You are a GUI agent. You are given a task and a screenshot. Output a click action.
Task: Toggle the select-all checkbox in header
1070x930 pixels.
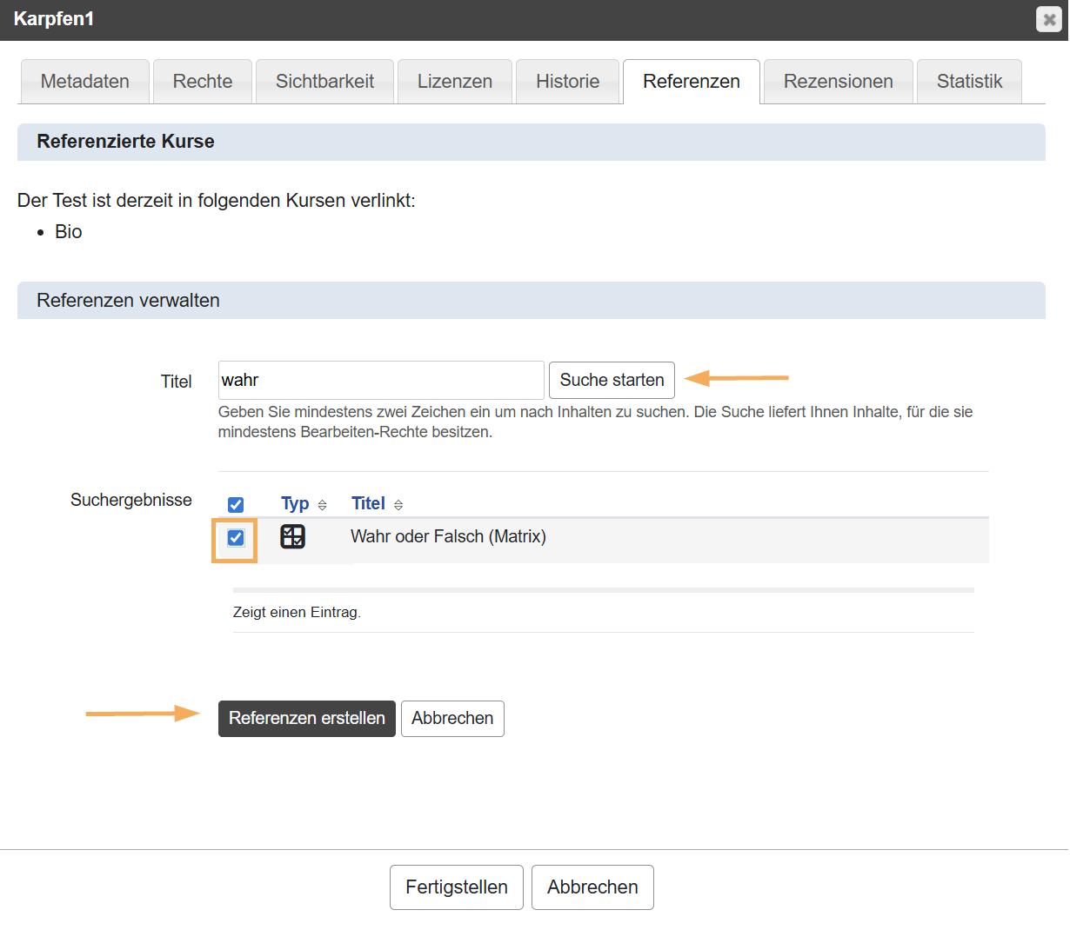click(236, 505)
